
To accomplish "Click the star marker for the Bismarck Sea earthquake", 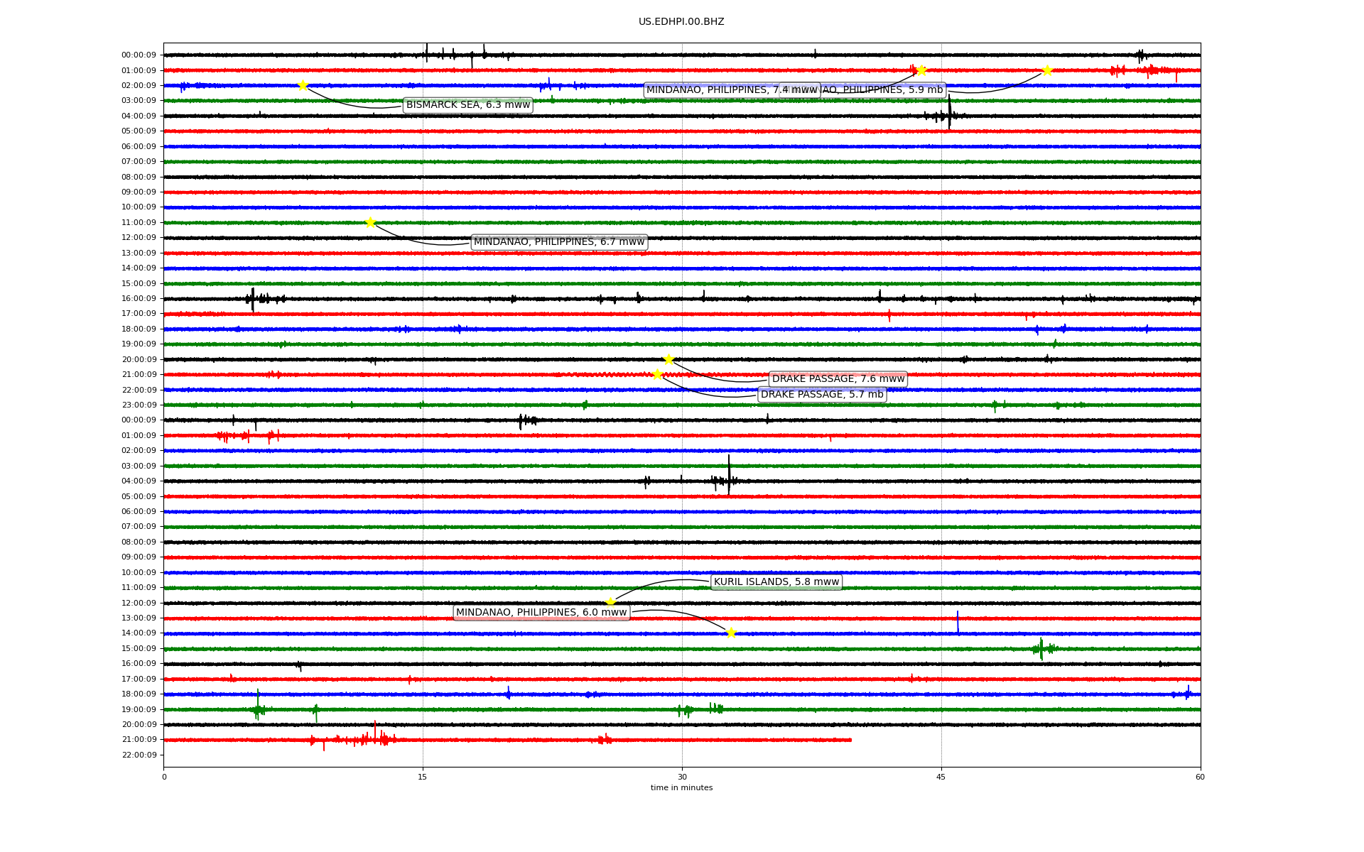I will tap(303, 85).
